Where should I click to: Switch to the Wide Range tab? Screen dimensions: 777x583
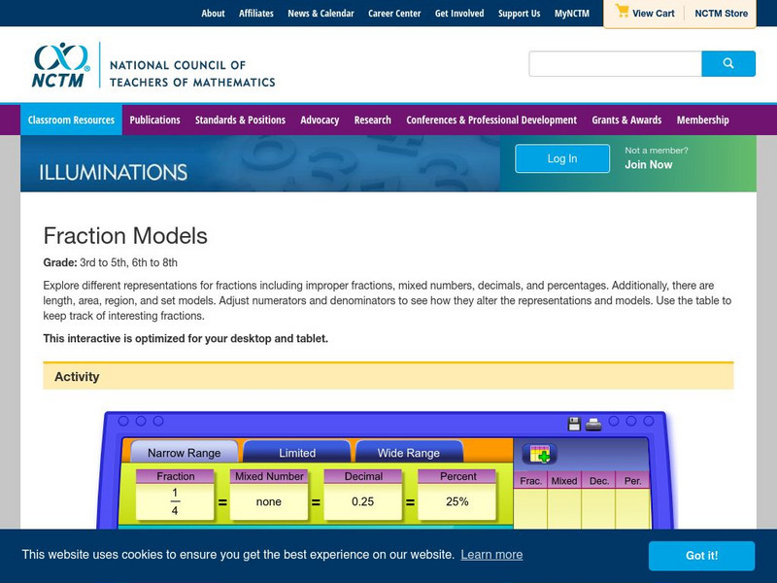point(408,453)
